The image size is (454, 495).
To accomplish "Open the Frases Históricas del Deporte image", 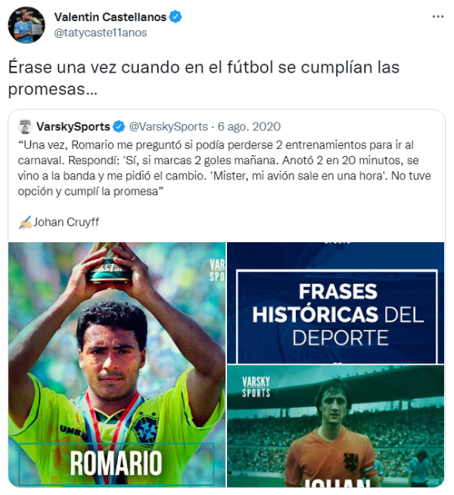I will (336, 303).
